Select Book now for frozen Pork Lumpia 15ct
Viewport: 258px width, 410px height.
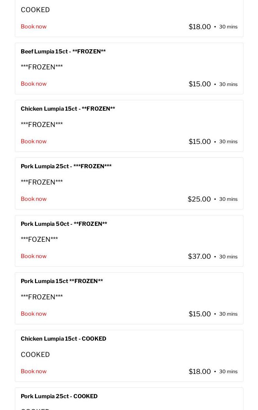click(x=34, y=314)
